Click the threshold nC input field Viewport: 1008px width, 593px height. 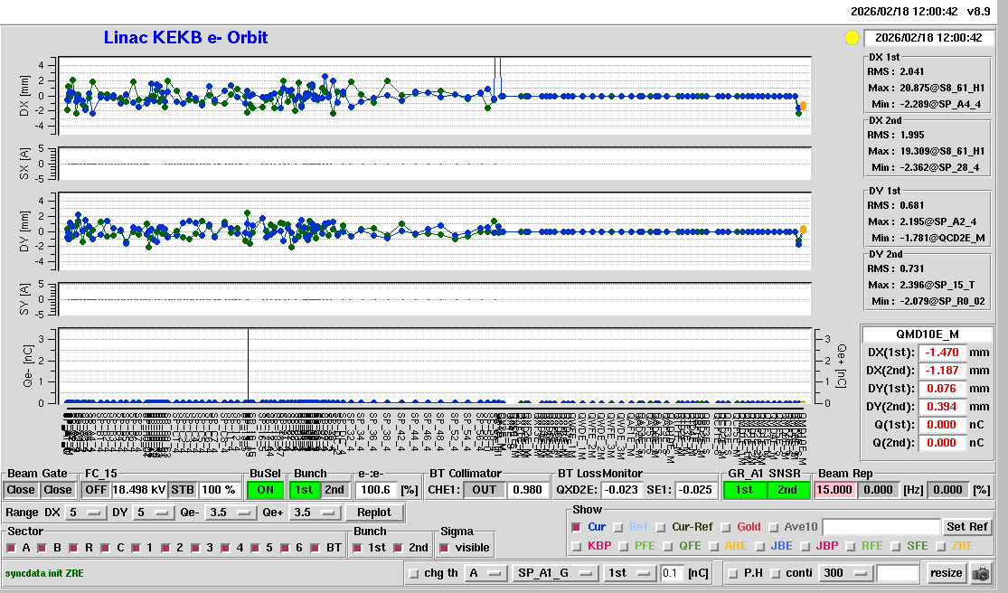[671, 573]
